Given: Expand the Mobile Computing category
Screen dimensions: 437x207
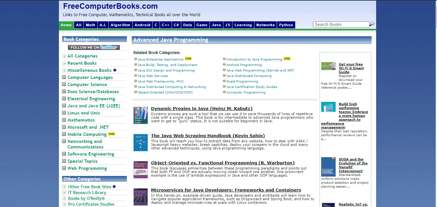Looking at the screenshot, I should 64,134.
